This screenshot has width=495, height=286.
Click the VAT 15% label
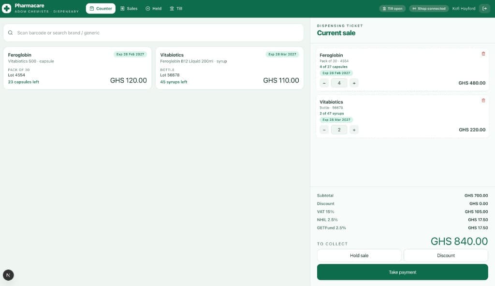point(325,212)
